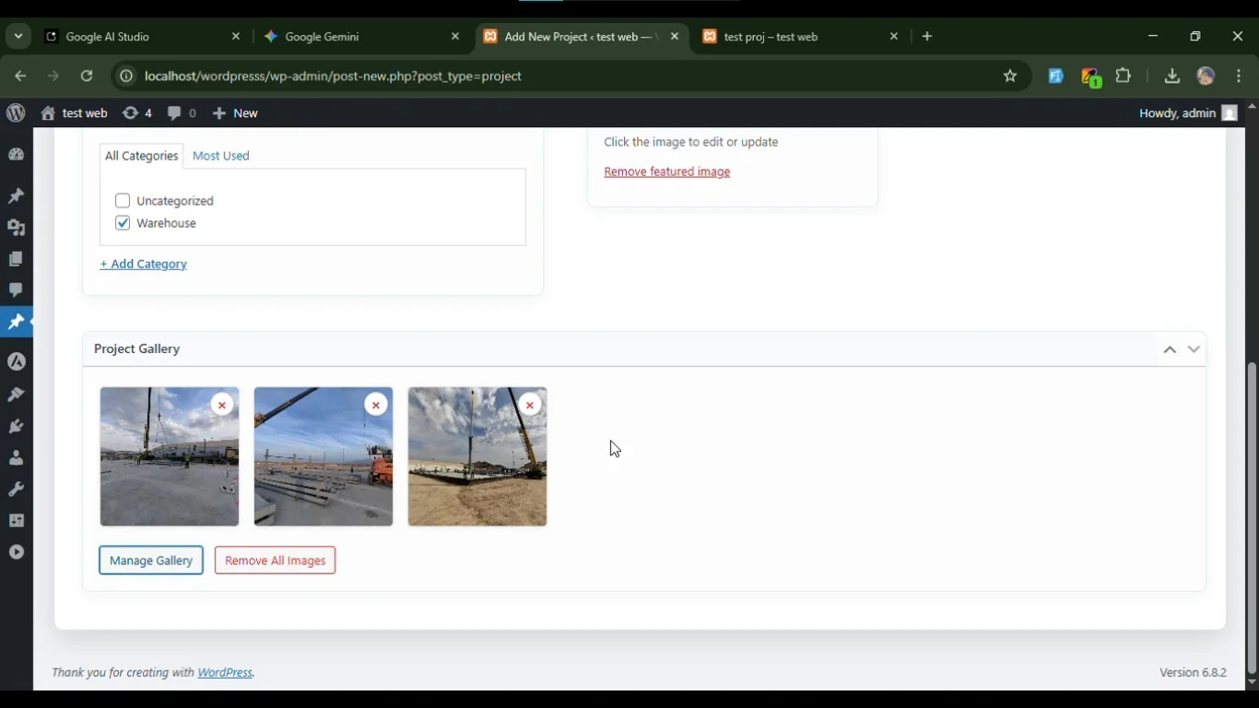This screenshot has width=1259, height=708.
Task: Click the Remove All Images button
Action: point(275,560)
